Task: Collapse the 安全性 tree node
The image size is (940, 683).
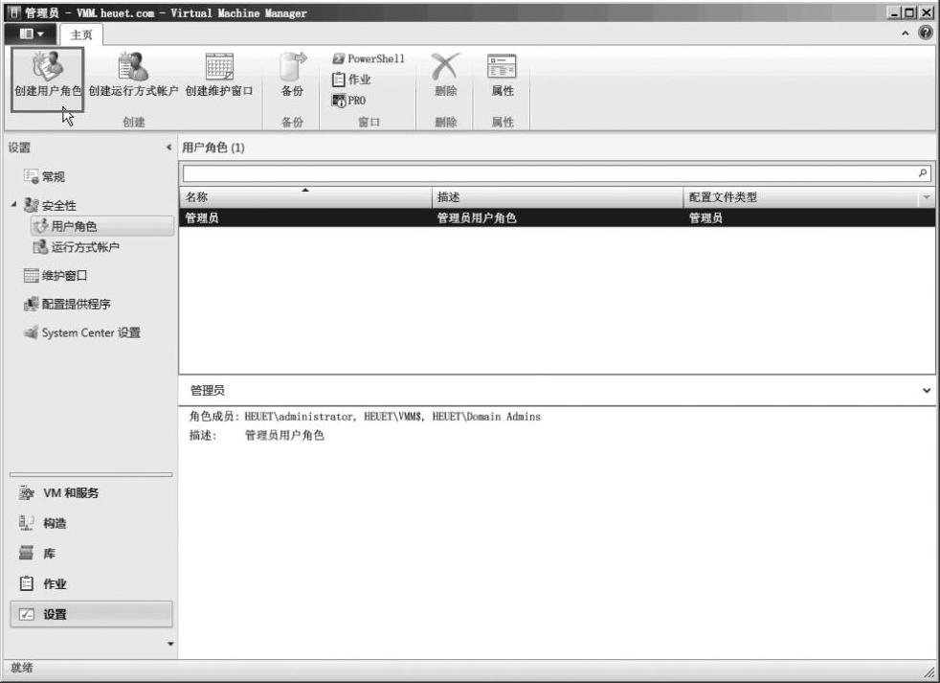Action: (13, 205)
